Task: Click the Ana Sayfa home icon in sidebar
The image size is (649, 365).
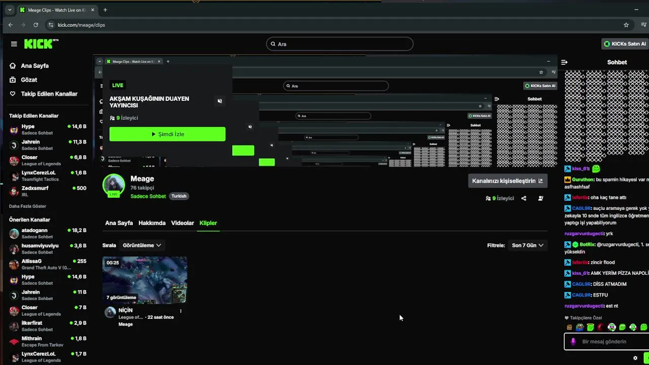Action: click(x=13, y=66)
